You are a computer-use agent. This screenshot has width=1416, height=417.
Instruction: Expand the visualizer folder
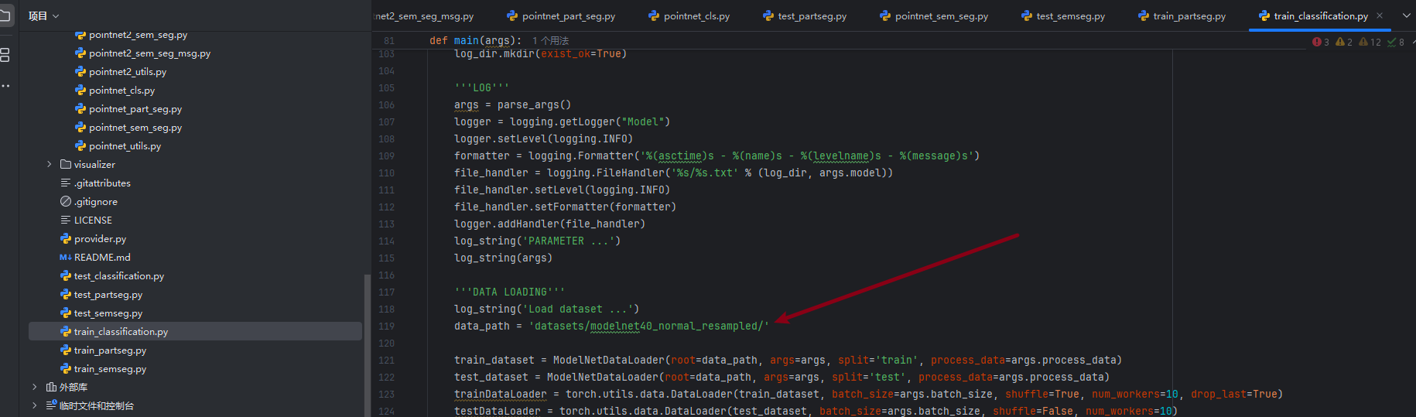(x=50, y=164)
